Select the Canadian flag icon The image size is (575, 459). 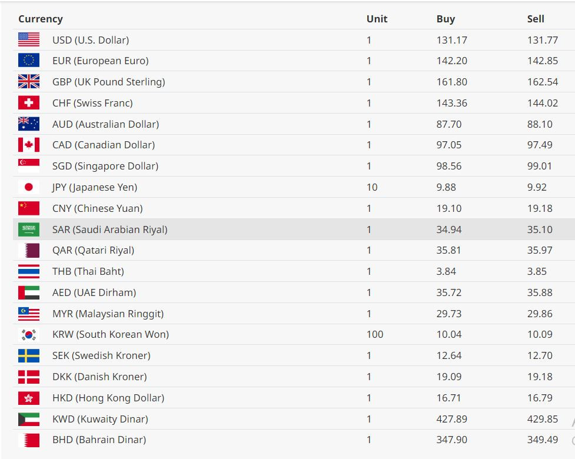29,145
